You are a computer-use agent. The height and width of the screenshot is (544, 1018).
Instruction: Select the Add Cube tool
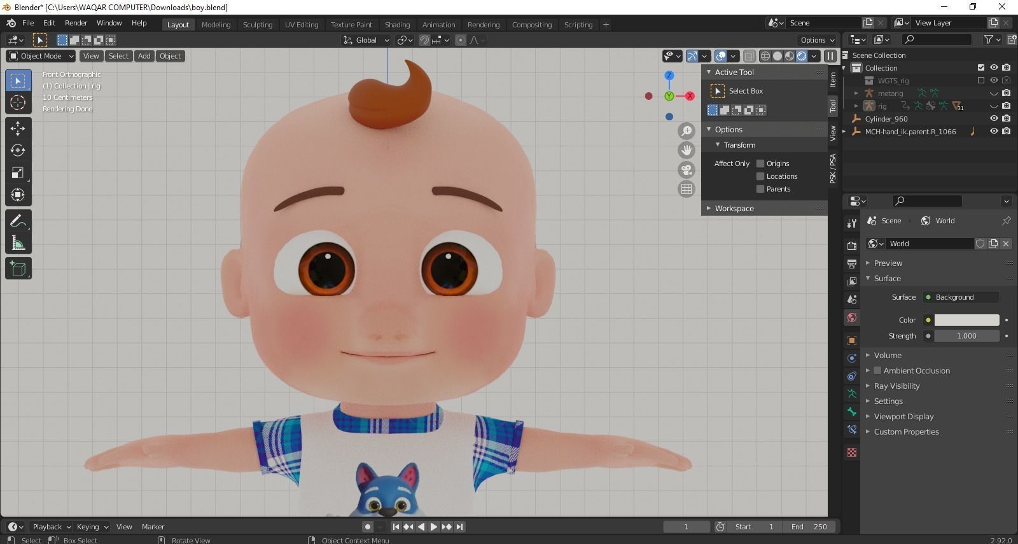coord(18,269)
